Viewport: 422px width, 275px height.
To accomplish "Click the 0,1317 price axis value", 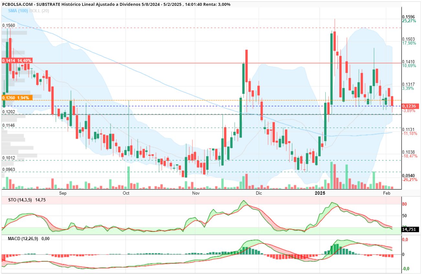I will tap(408, 84).
